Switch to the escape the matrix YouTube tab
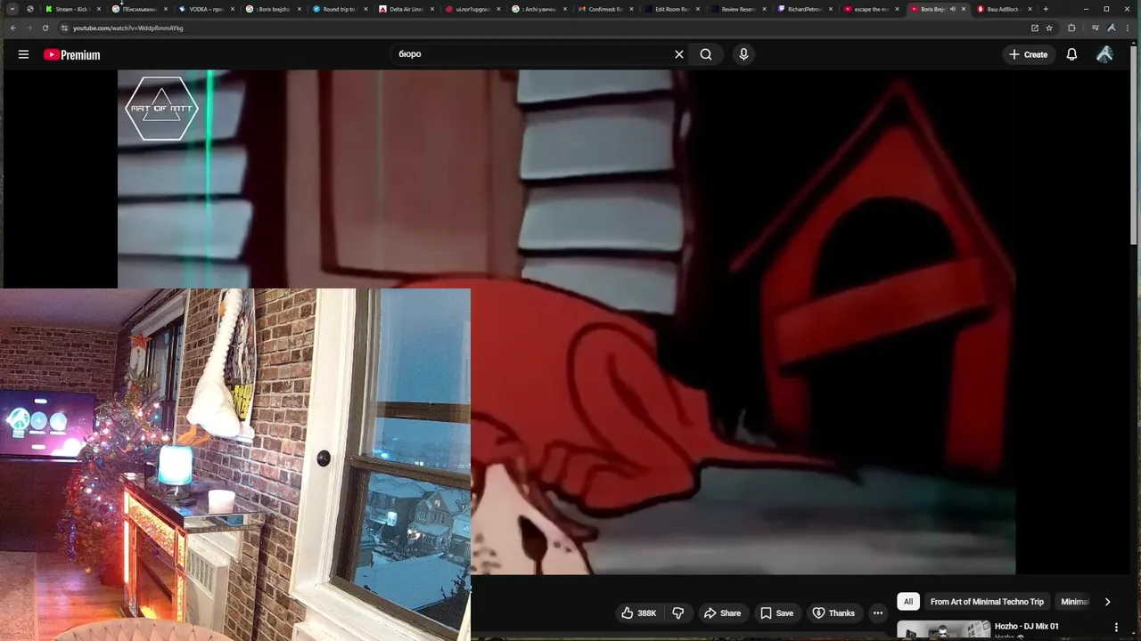The image size is (1141, 641). tap(871, 9)
